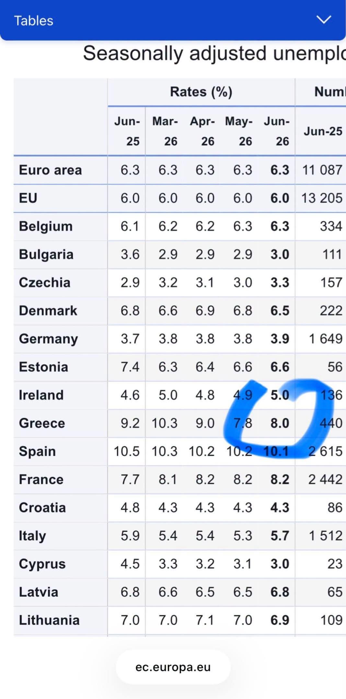
Task: Click the Euro area row label
Action: (x=51, y=170)
